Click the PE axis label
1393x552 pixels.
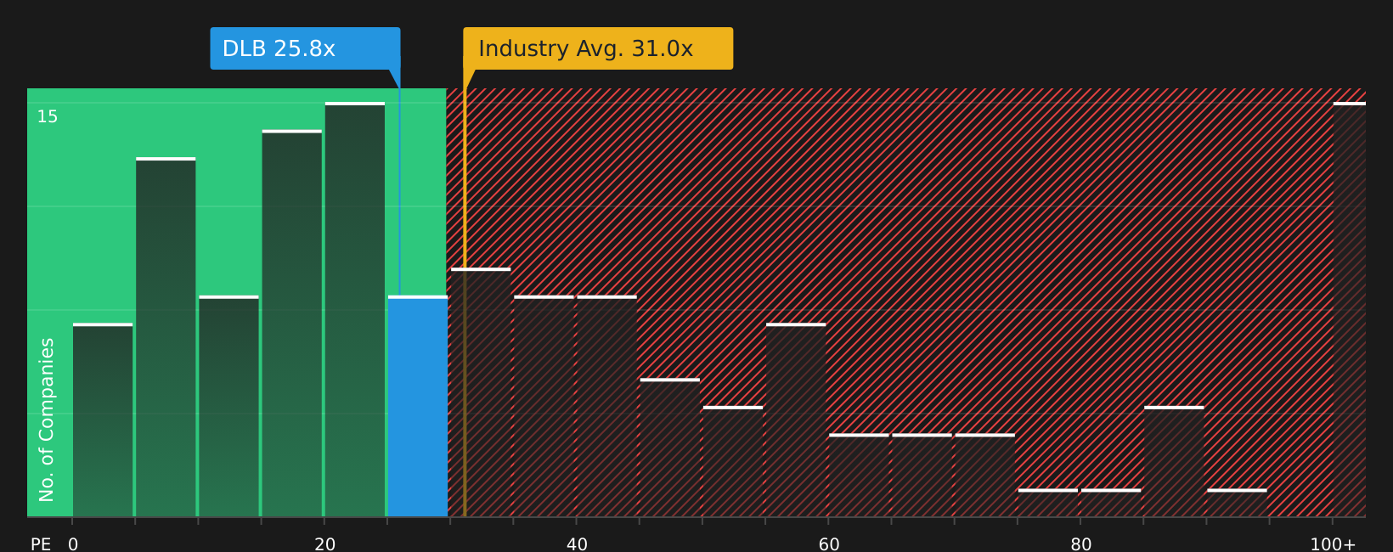(41, 544)
